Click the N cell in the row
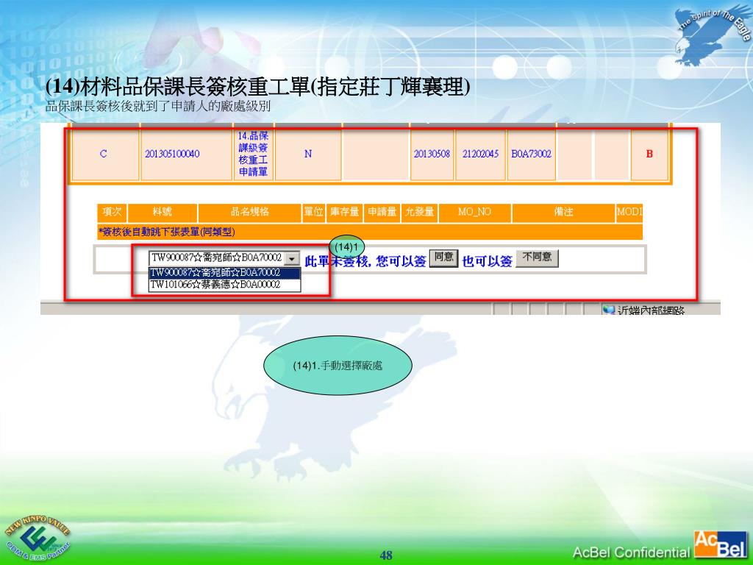 coord(308,154)
